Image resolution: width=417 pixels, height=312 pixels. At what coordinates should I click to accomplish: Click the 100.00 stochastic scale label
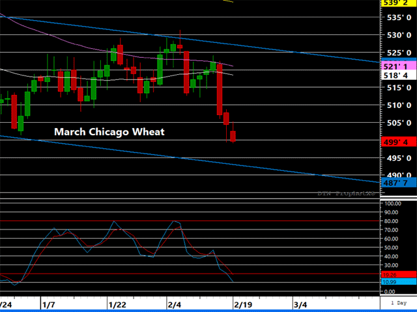(x=394, y=203)
